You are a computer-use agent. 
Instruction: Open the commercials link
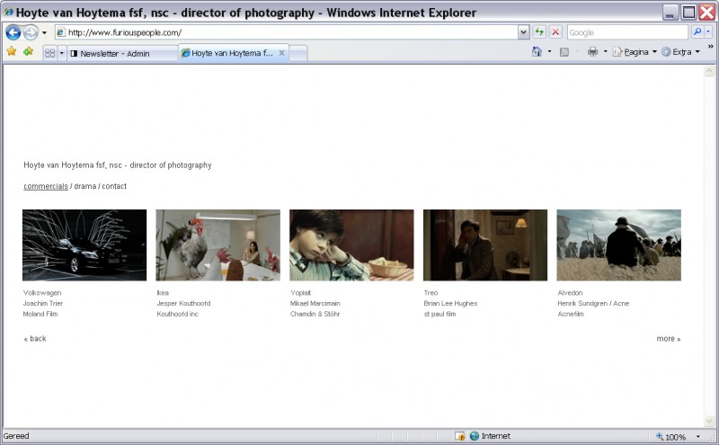pos(46,186)
